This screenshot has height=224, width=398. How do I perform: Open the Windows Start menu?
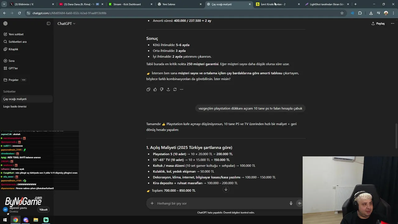tap(5, 220)
